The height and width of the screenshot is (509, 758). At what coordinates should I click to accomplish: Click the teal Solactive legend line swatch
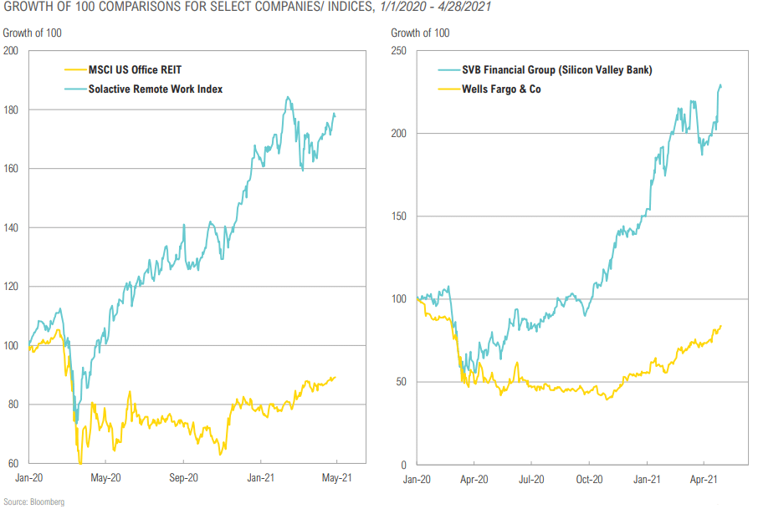[75, 89]
